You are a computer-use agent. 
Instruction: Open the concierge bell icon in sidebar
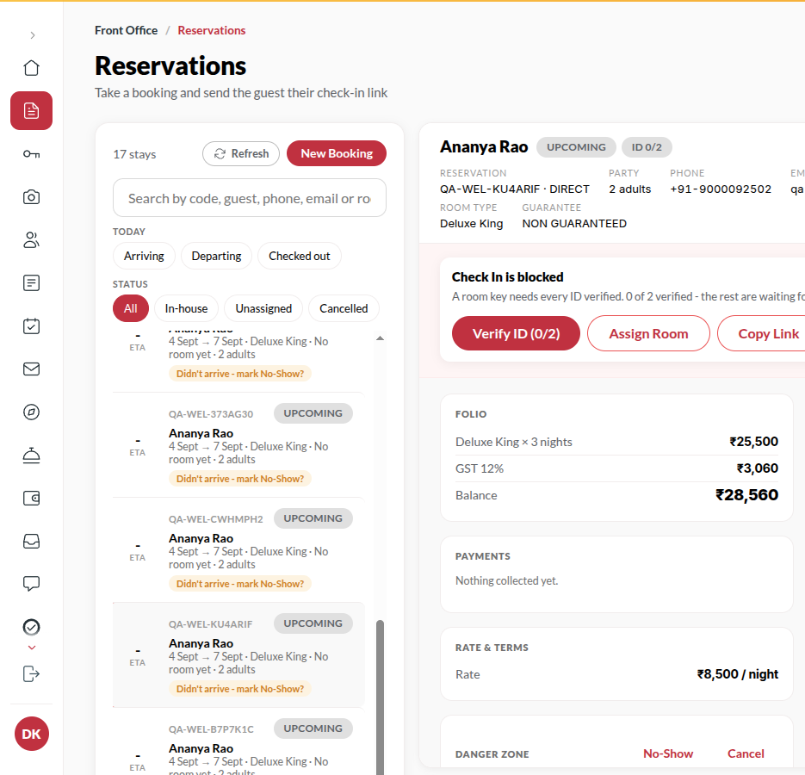tap(31, 455)
